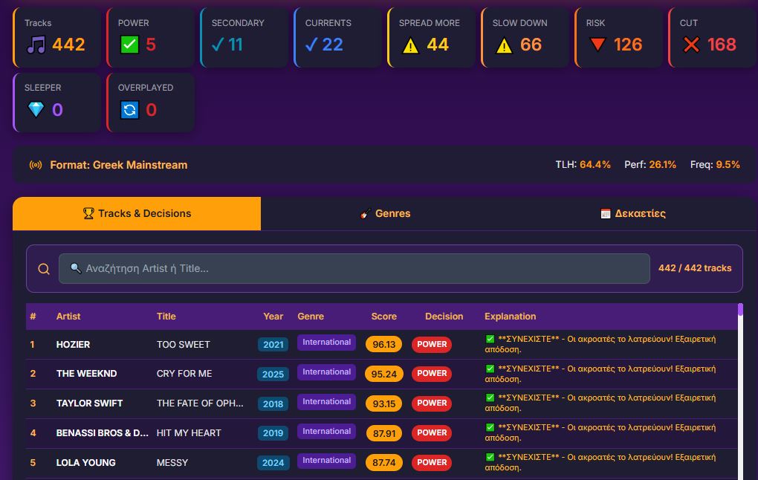The height and width of the screenshot is (480, 758).
Task: Click green check icon in THE WEEKND explanation
Action: click(490, 369)
